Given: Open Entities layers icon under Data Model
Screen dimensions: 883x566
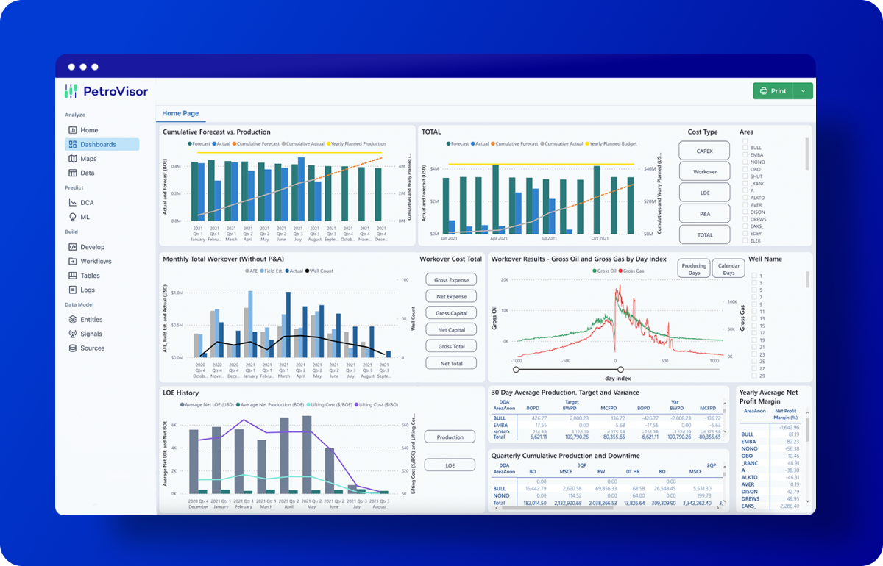Looking at the screenshot, I should 73,320.
